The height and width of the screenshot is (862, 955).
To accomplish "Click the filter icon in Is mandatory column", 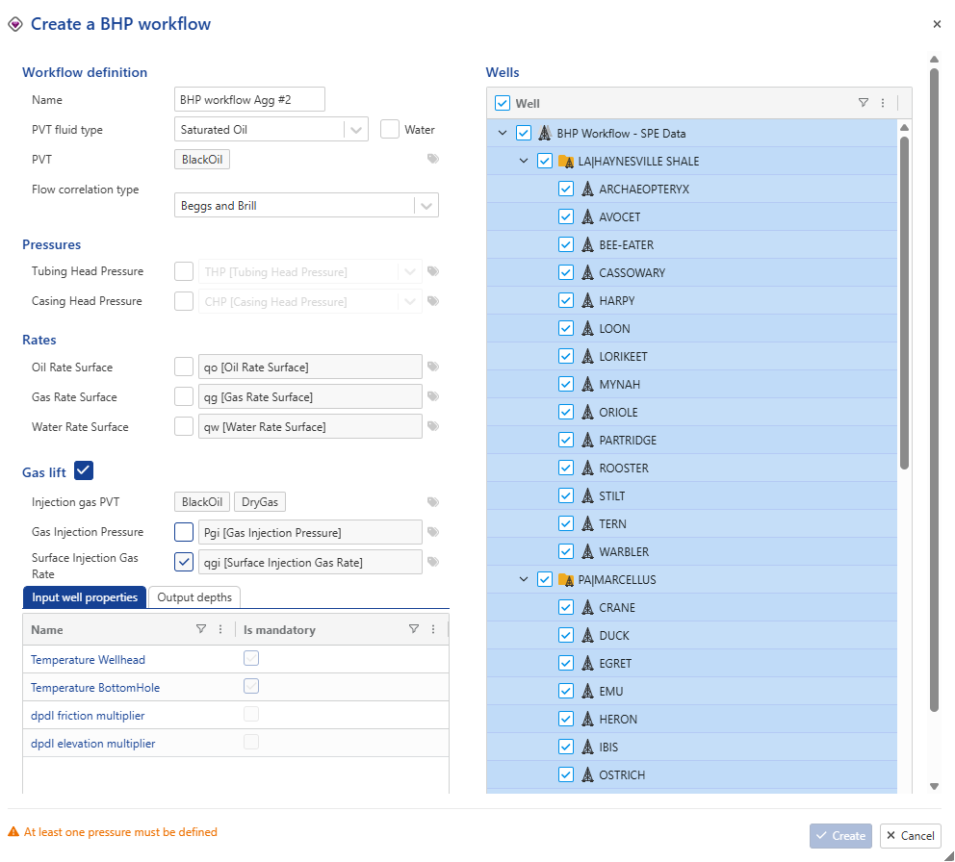I will click(x=414, y=629).
